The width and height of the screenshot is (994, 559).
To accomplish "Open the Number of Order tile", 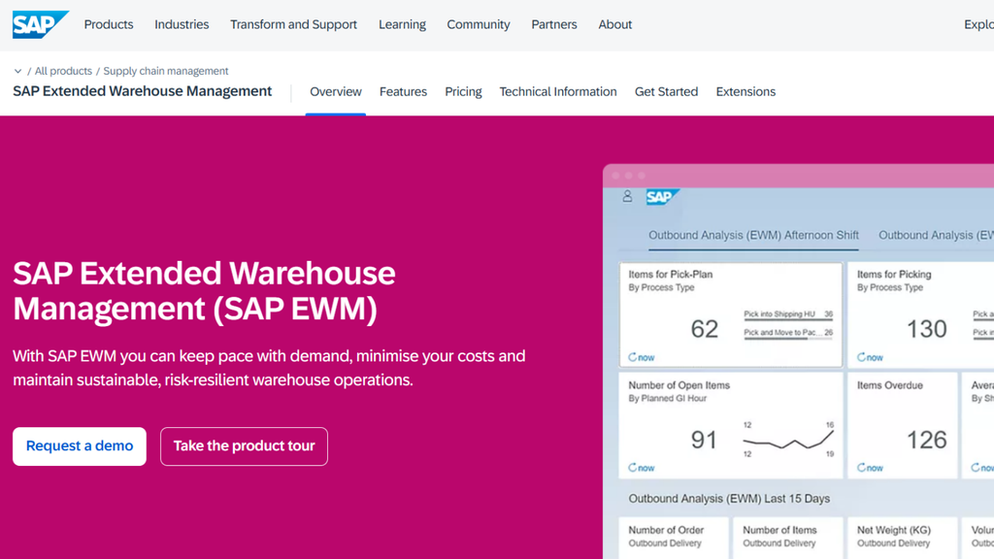I will (x=674, y=539).
